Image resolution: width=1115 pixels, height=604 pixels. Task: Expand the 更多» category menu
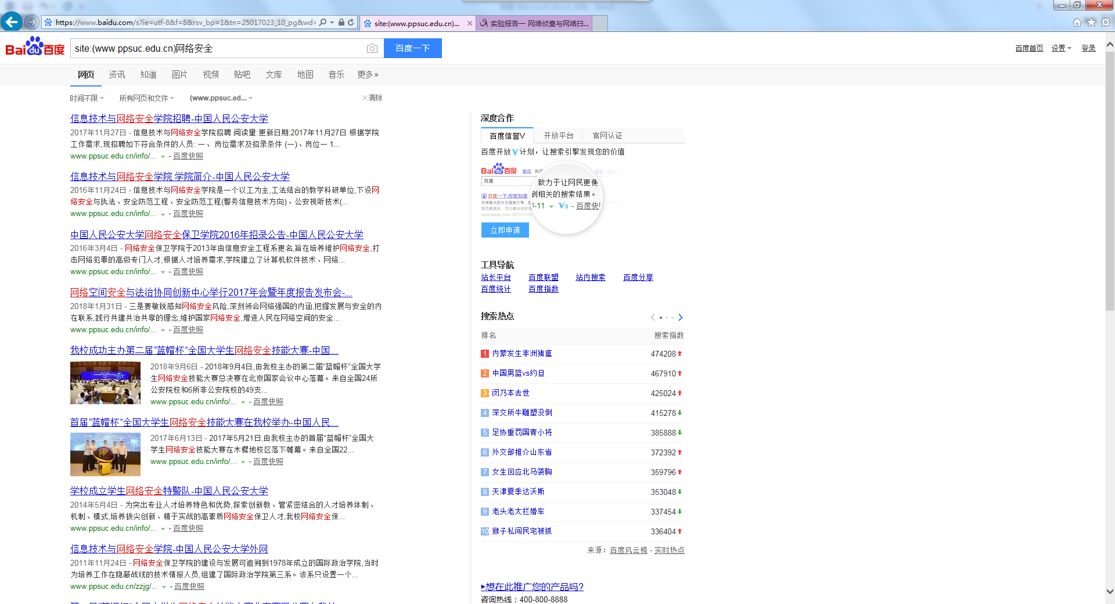[368, 74]
